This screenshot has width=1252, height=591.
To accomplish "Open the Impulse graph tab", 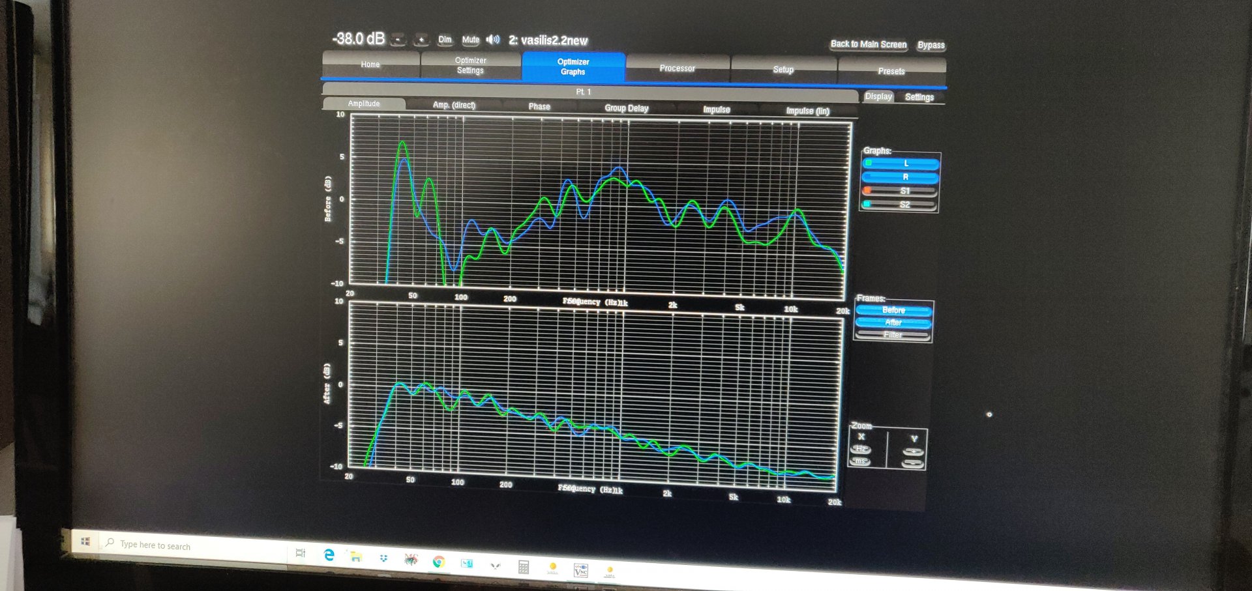I will [x=716, y=109].
